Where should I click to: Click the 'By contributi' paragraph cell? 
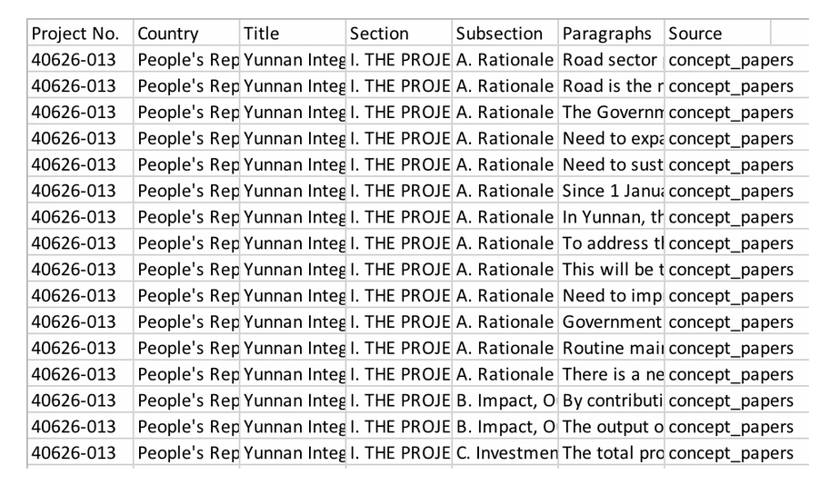point(611,400)
